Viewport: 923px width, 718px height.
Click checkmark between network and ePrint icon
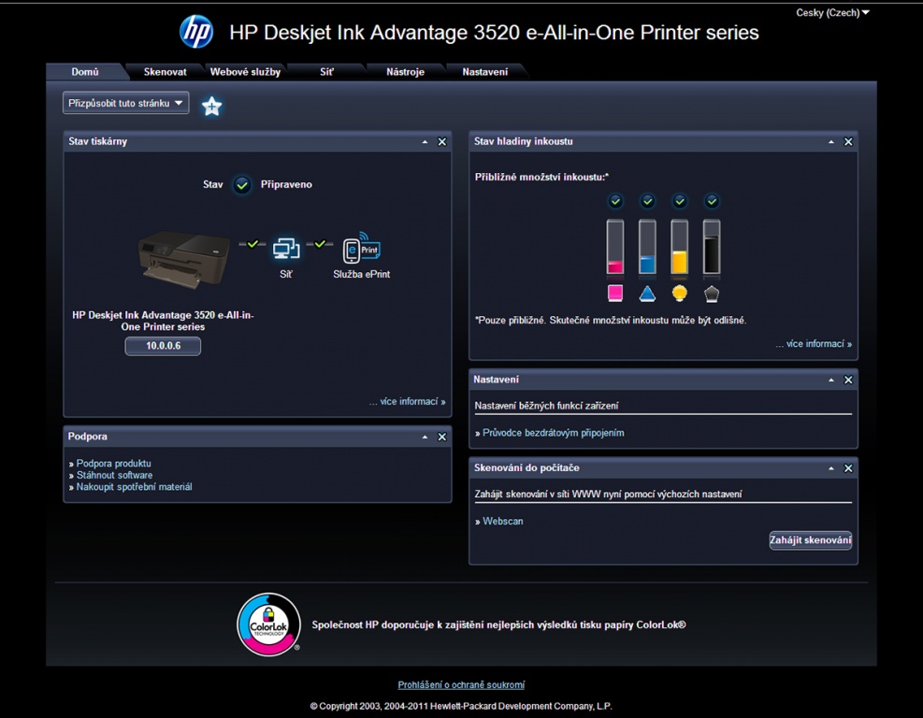tap(320, 244)
